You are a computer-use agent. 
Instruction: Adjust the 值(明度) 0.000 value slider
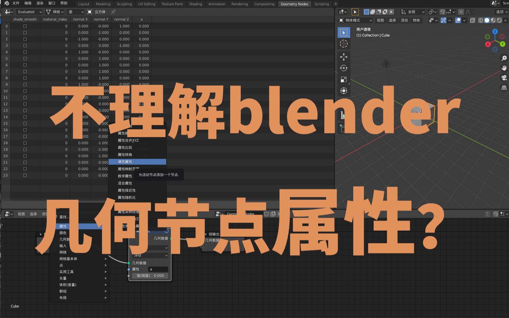point(150,275)
